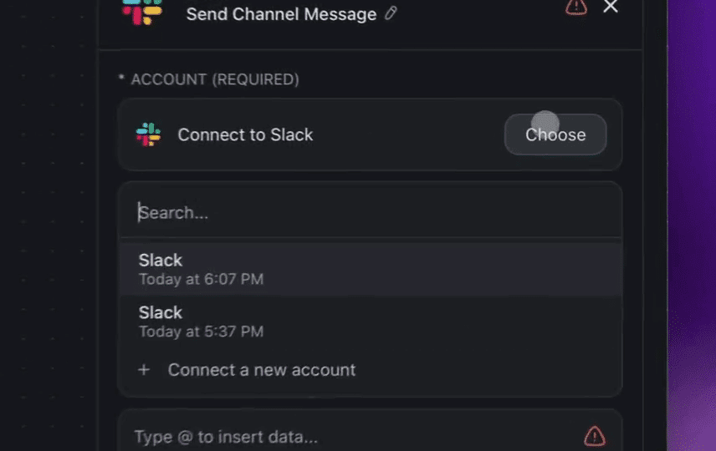Select the Slack account from 6:07 PM
The height and width of the screenshot is (451, 716).
click(x=370, y=270)
